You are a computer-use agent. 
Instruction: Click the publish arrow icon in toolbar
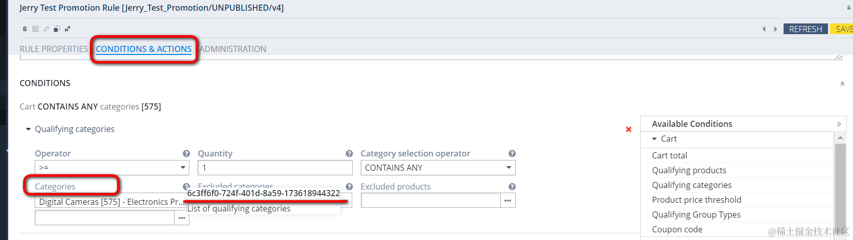pyautogui.click(x=67, y=29)
